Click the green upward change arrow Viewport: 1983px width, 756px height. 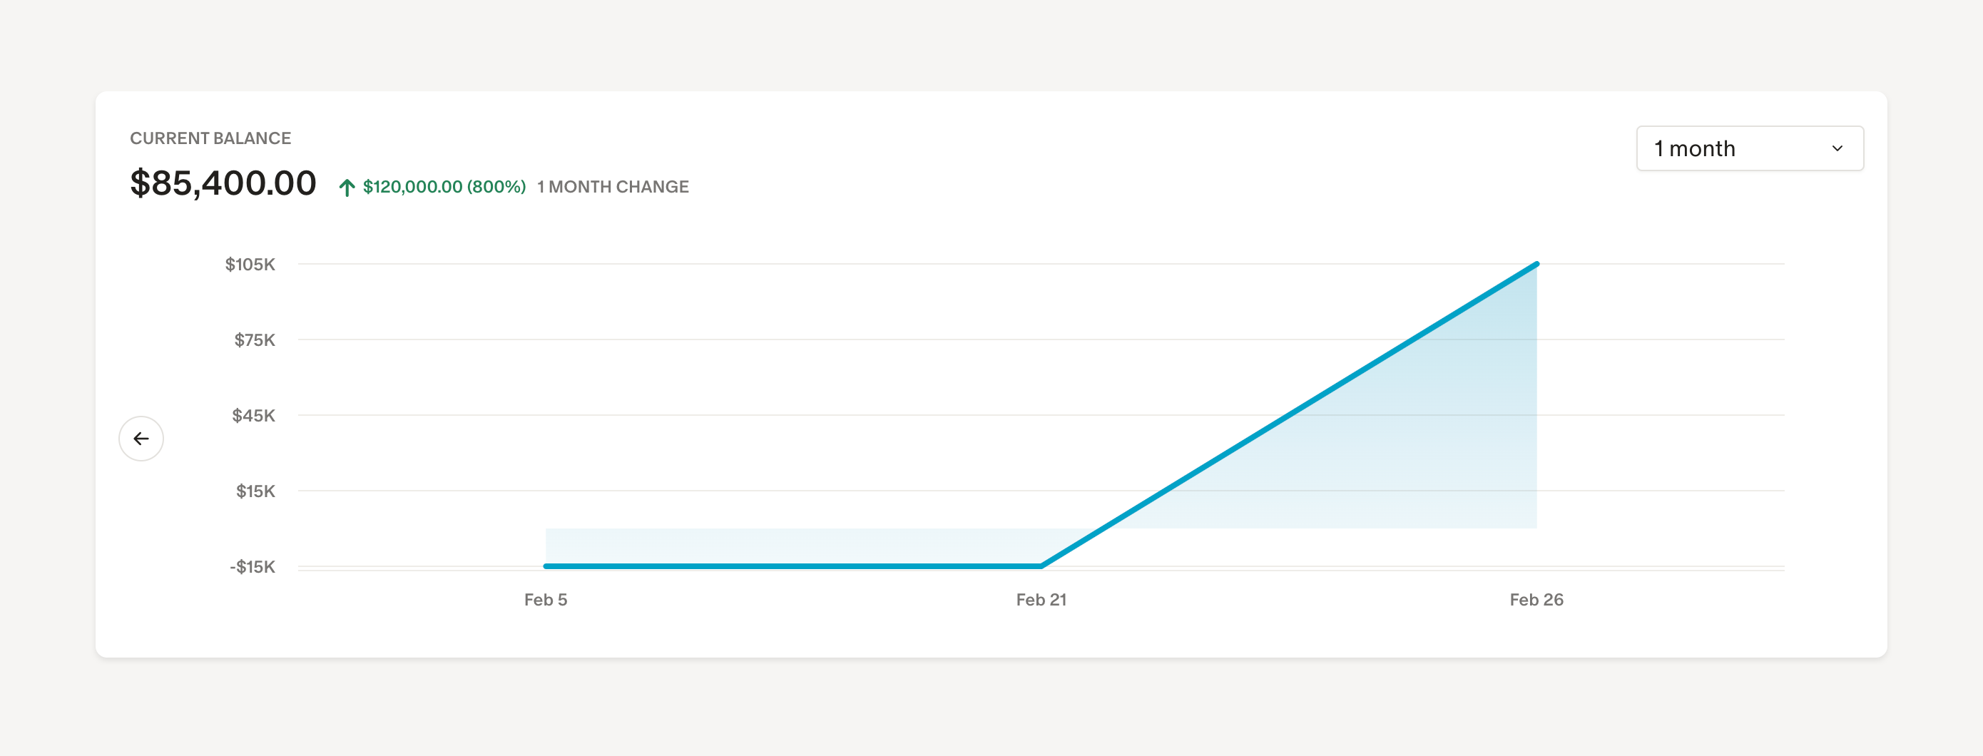click(x=347, y=187)
